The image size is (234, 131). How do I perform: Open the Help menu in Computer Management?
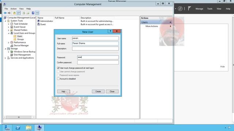point(29,9)
